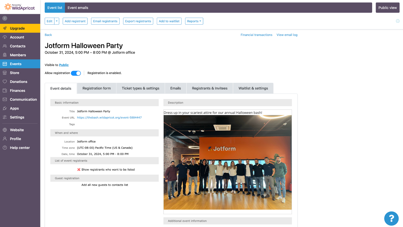Screen dimensions: 403x227
Task: Open the Registrants & Invitees tab
Action: (210, 88)
